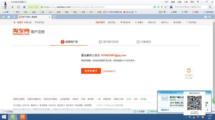Open the 淘宝 bookmark folder

click(74, 12)
